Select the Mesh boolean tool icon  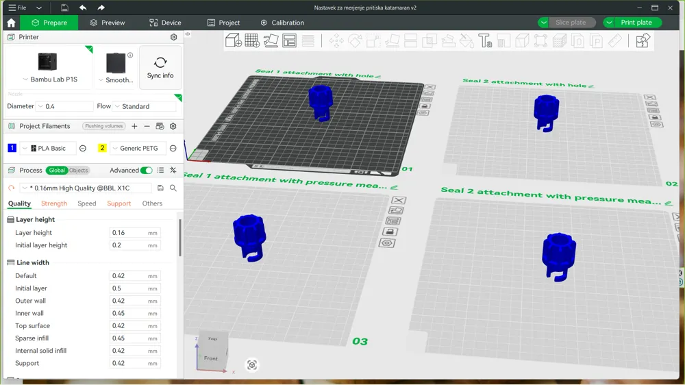429,40
